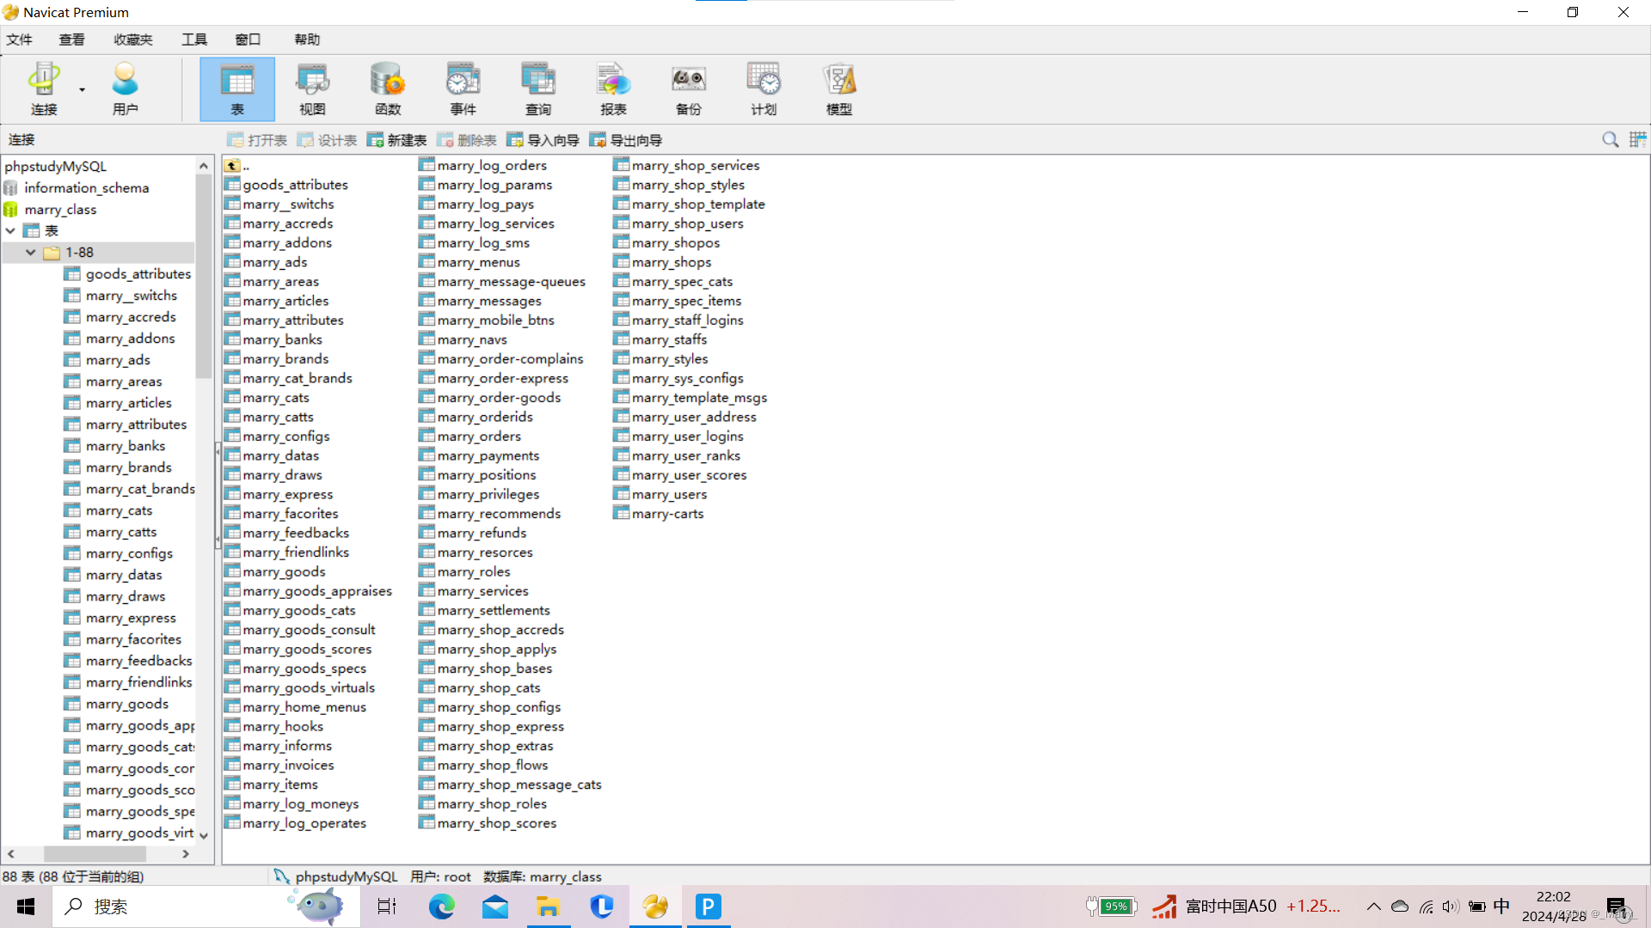Click the 新建表 (New Table) button
The image size is (1651, 928).
pyautogui.click(x=396, y=139)
